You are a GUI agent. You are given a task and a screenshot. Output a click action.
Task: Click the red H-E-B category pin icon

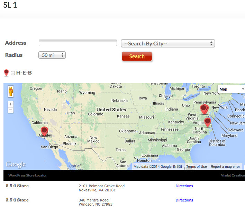click(x=6, y=73)
